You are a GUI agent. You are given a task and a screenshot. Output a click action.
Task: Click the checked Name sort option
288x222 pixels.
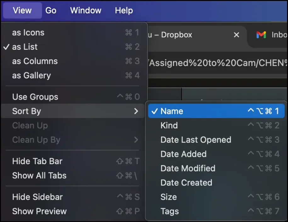pyautogui.click(x=172, y=111)
